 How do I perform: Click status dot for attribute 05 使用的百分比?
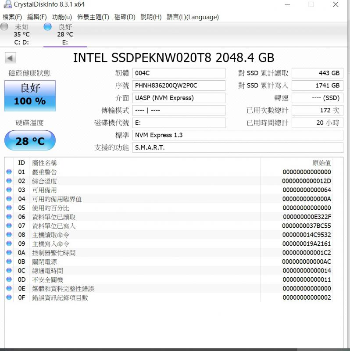pyautogui.click(x=9, y=208)
